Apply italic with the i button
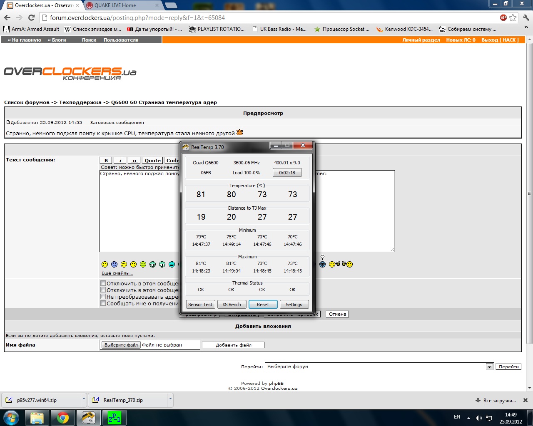Screen dimensions: 533x426 120,161
